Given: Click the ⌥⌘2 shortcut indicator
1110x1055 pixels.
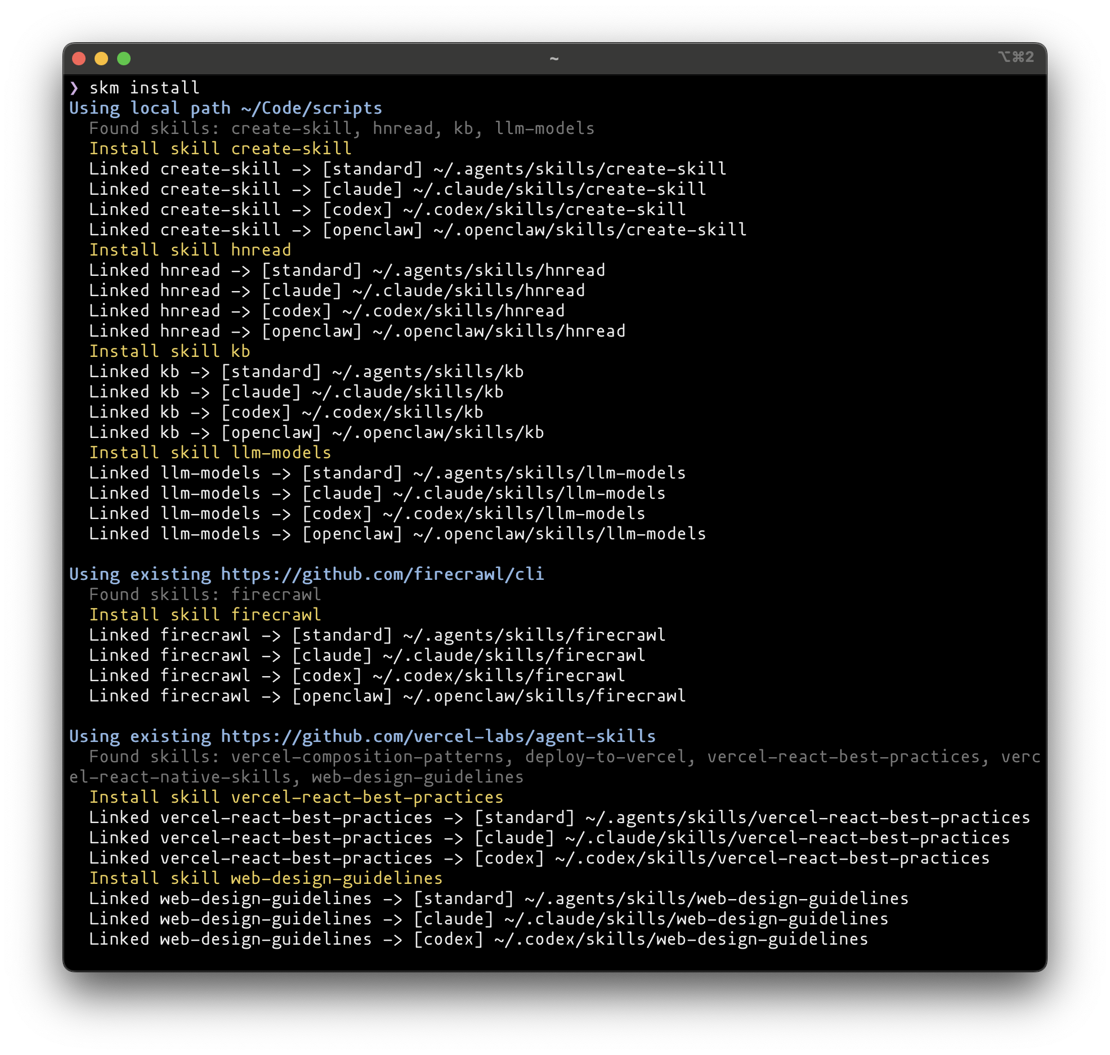Looking at the screenshot, I should (x=1015, y=57).
